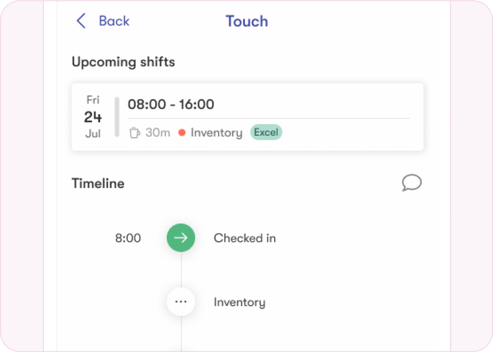The height and width of the screenshot is (352, 493).
Task: Open the chat bubble beside Timeline
Action: click(x=411, y=183)
